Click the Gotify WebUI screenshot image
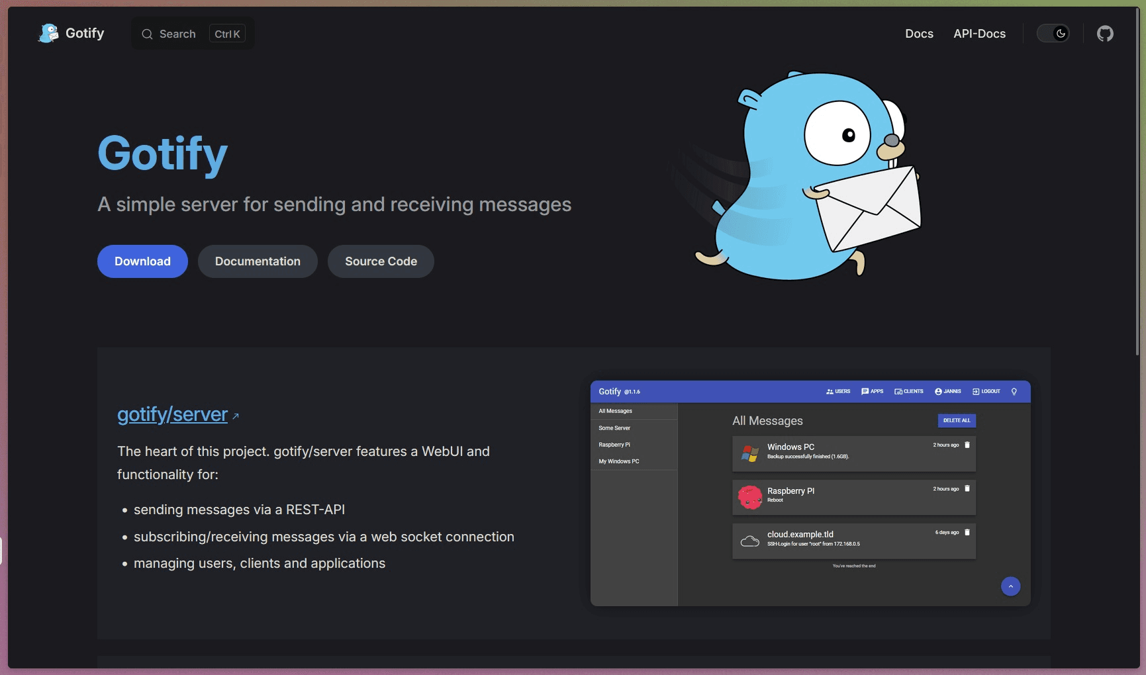This screenshot has height=675, width=1146. click(x=810, y=493)
